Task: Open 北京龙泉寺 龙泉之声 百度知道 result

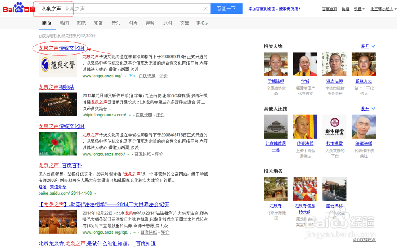Action: pyautogui.click(x=97, y=244)
